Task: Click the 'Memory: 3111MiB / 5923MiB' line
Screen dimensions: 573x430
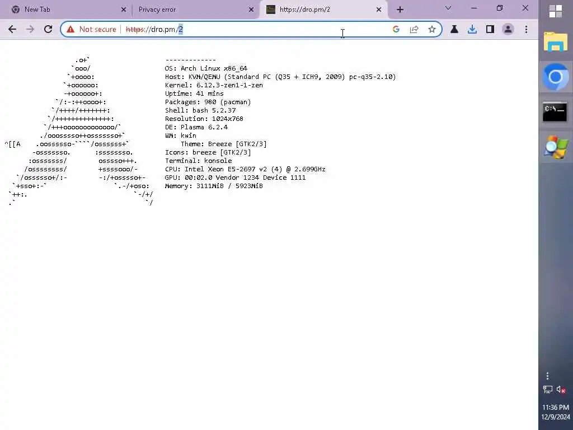Action: 214,186
